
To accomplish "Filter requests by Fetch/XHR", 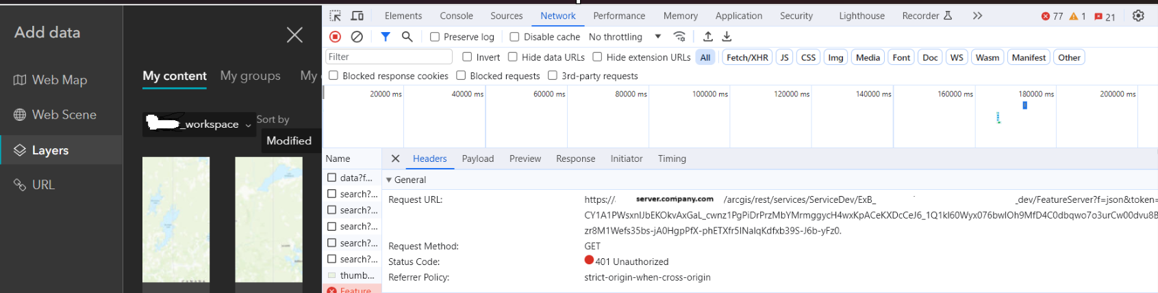I will point(747,57).
